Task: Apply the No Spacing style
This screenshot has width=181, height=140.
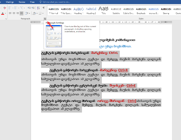Action: tap(66, 11)
